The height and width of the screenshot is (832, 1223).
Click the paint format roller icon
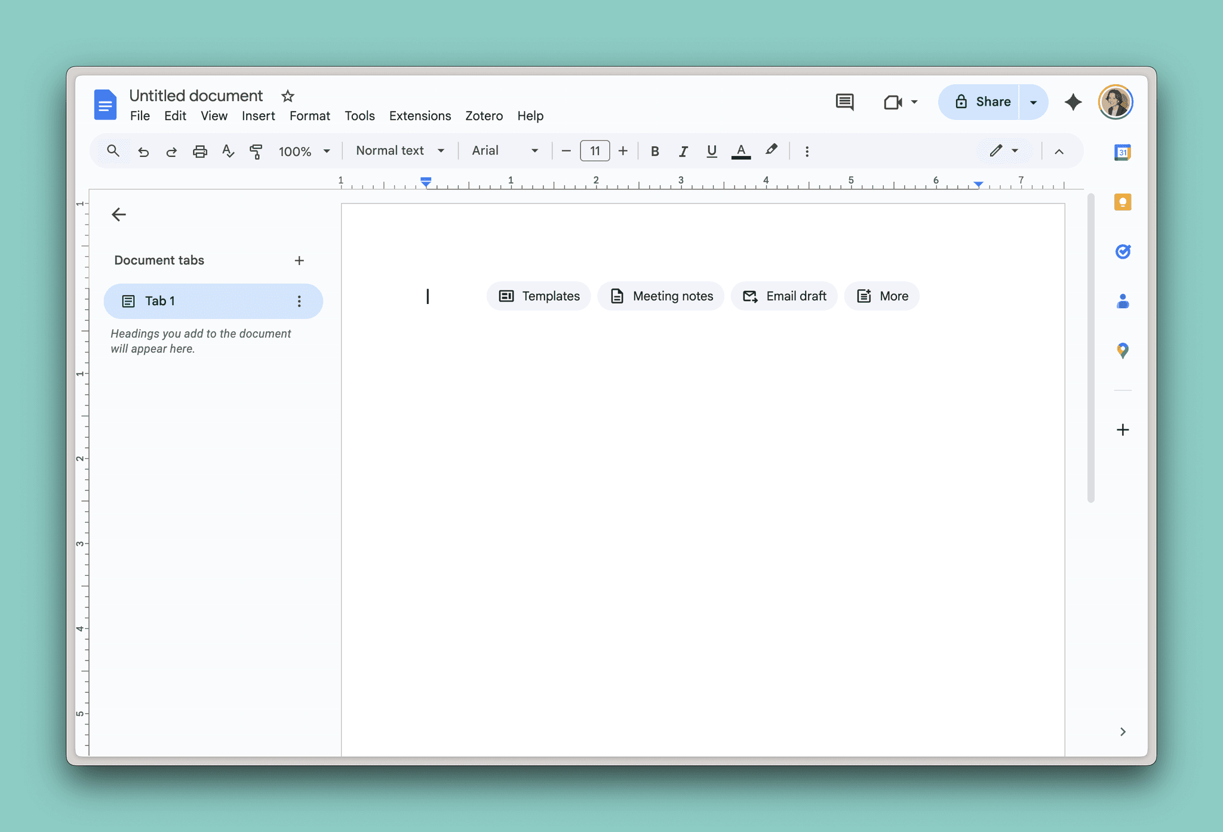pos(256,151)
